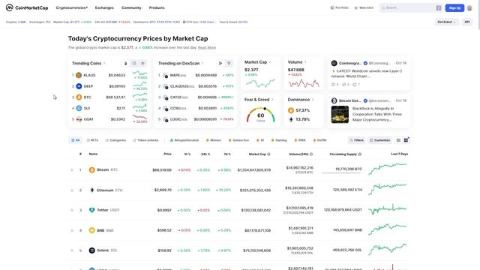The width and height of the screenshot is (480, 270).
Task: Toggle watchlist star for BNB
Action: (x=72, y=230)
